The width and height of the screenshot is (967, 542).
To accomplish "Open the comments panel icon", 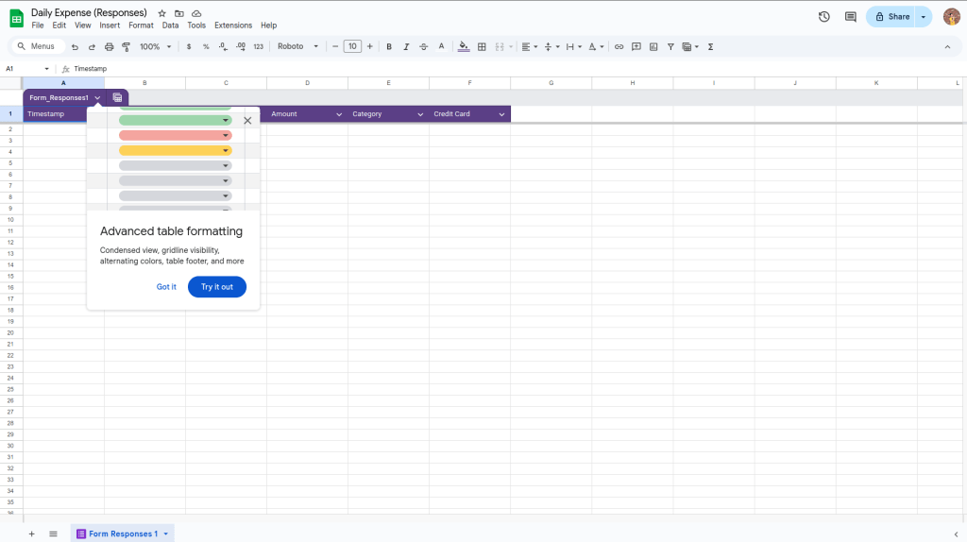I will [850, 17].
